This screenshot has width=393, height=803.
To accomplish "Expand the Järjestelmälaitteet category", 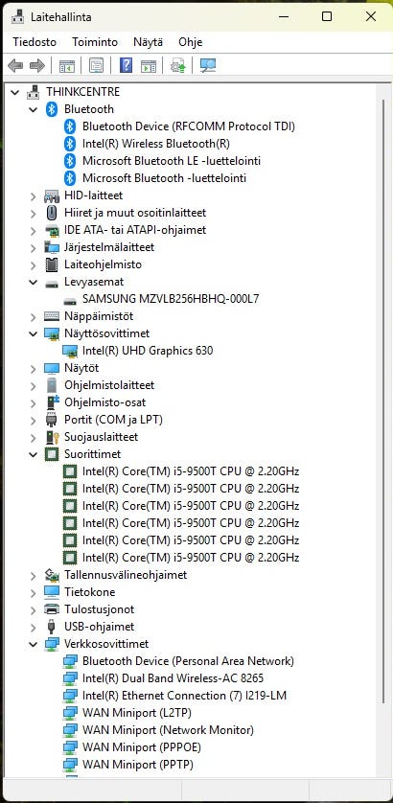I will 33,247.
